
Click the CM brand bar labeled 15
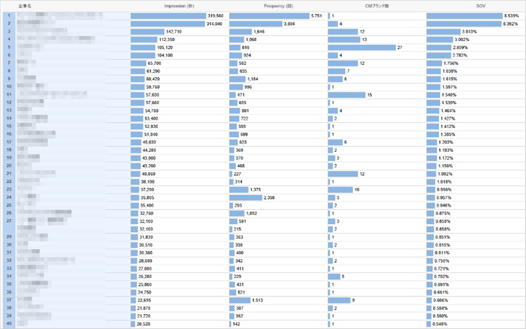pos(346,95)
